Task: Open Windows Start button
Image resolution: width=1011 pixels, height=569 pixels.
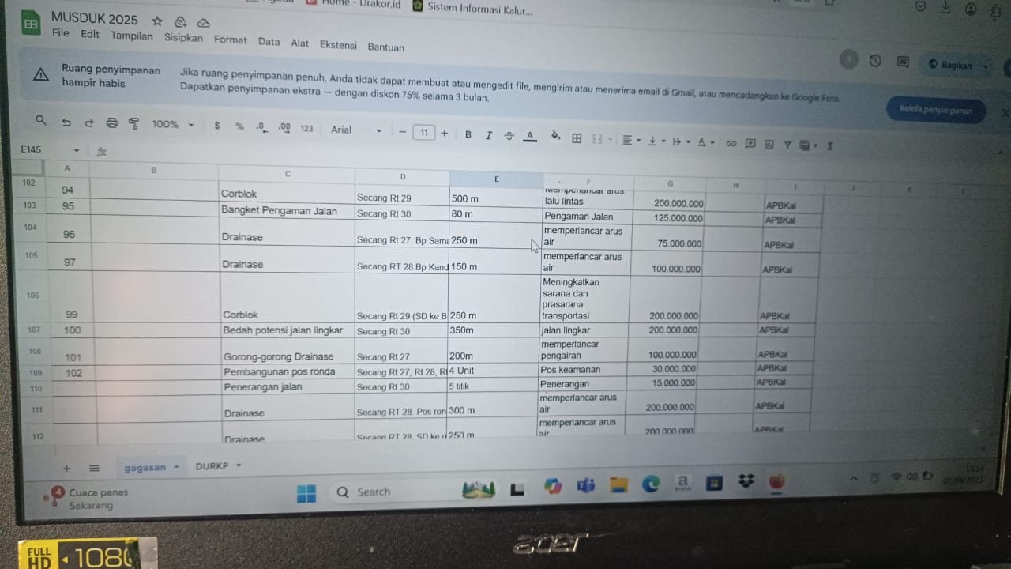Action: click(x=306, y=493)
